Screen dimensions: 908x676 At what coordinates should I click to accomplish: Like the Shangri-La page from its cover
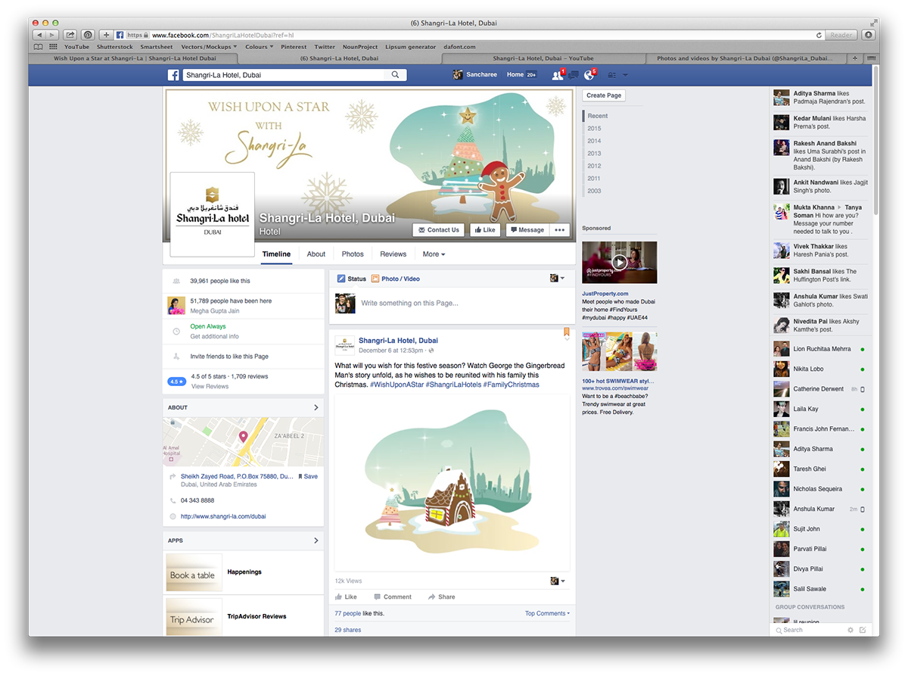point(484,230)
